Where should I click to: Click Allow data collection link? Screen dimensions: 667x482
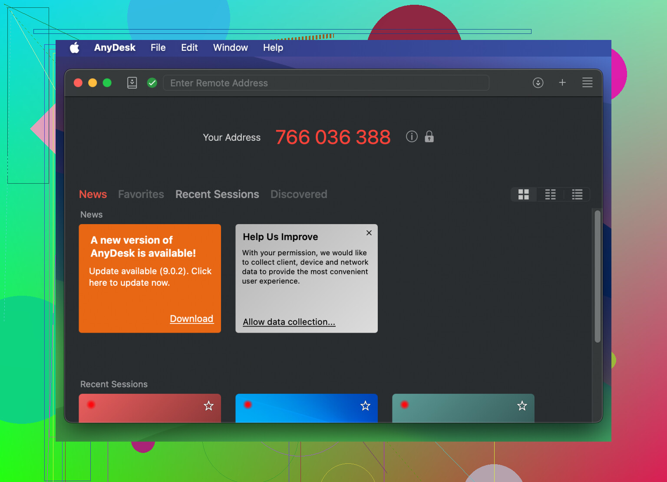(289, 322)
